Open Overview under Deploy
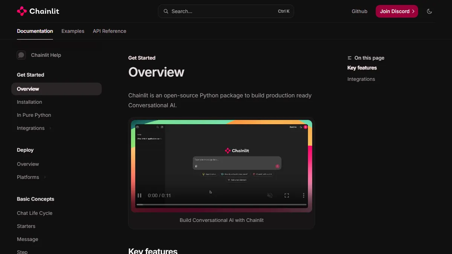Screen dimensions: 452x254 pyautogui.click(x=28, y=164)
